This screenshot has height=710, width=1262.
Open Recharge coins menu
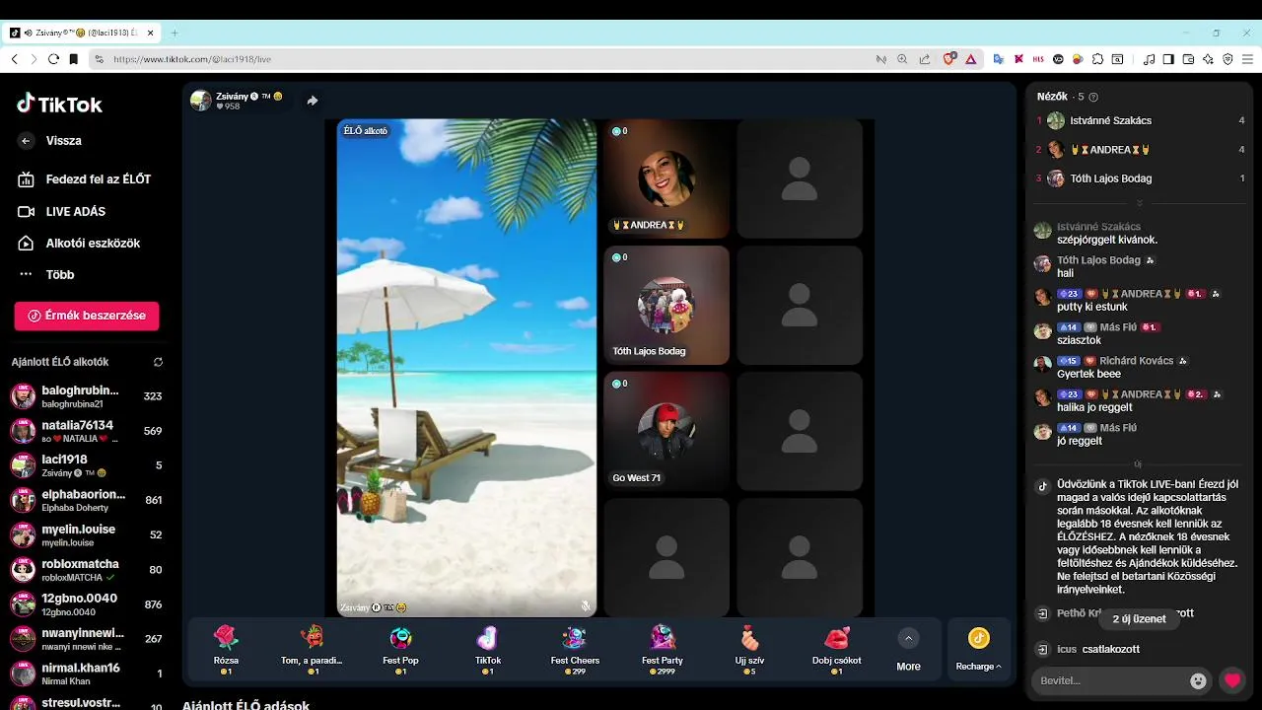978,649
